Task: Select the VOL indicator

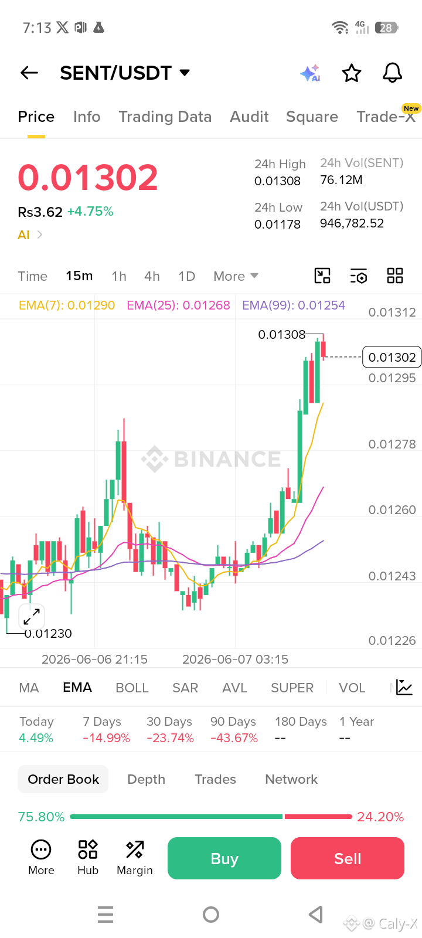Action: (x=352, y=688)
